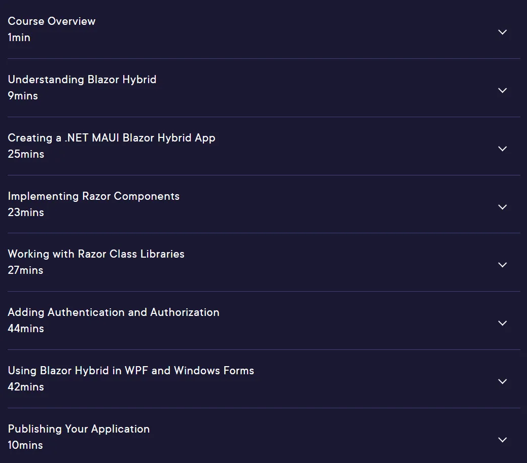Open Working with Razor Class Libraries title
Image resolution: width=527 pixels, height=463 pixels.
coord(96,254)
